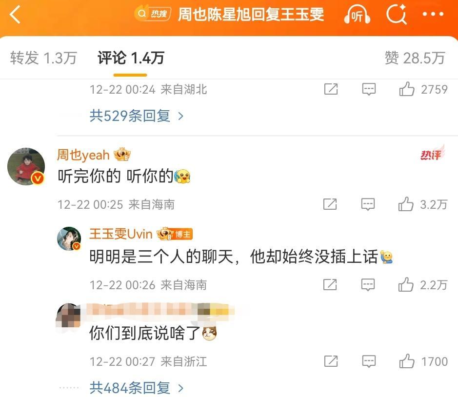Reply to the 来自浙江 comment with bubble icon
The image size is (458, 397).
tap(369, 361)
